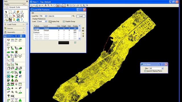Screen dimensions: 182x102
Task: Click the yellow lightbulb icon in Geopak Suite tools
Action: coord(14,20)
